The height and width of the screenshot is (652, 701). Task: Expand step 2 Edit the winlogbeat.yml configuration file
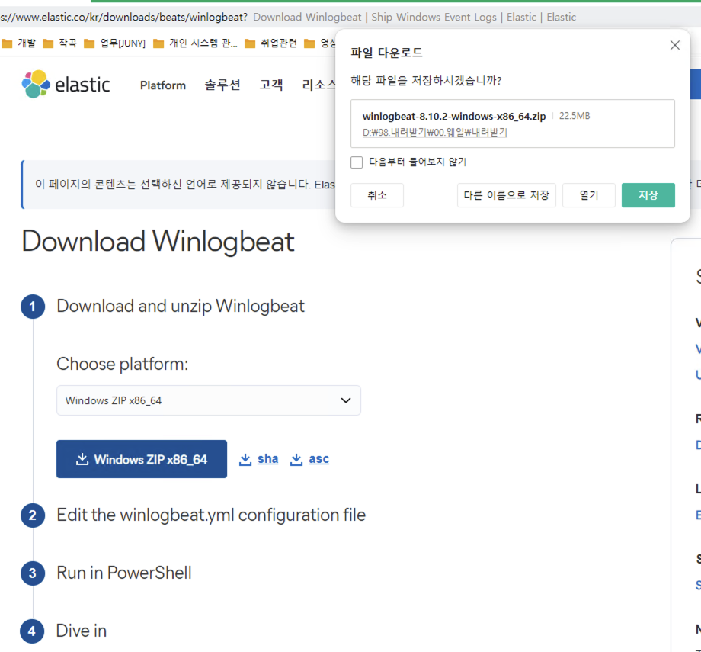point(211,515)
